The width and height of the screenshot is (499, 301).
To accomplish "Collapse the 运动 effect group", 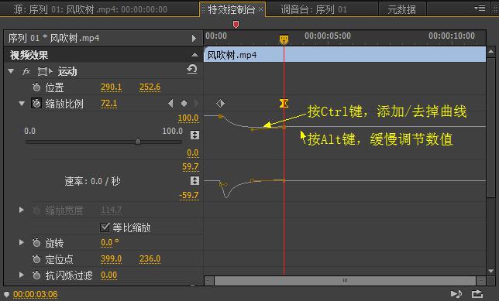I will click(11, 71).
